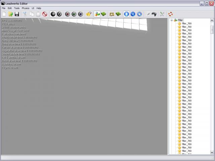
Task: Open the Tools menu
Action: (x=16, y=8)
